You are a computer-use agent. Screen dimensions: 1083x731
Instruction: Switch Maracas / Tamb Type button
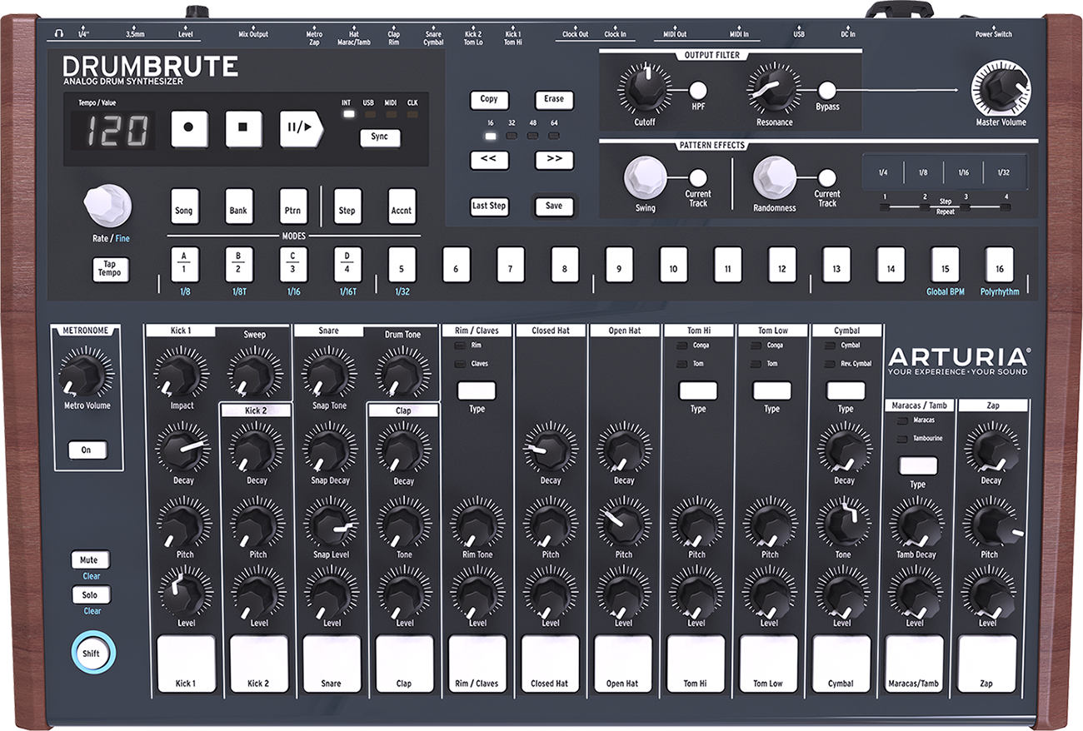[918, 466]
